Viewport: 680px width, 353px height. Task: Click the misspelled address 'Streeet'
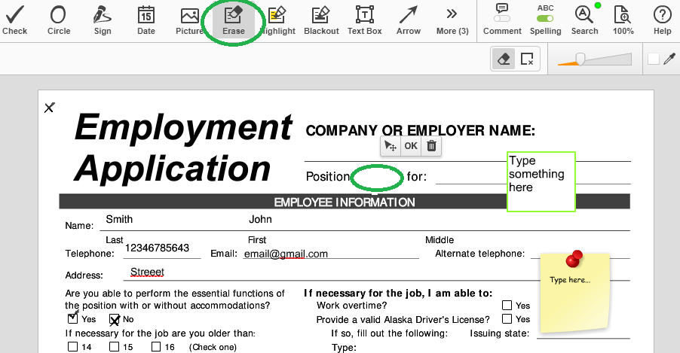click(x=148, y=272)
